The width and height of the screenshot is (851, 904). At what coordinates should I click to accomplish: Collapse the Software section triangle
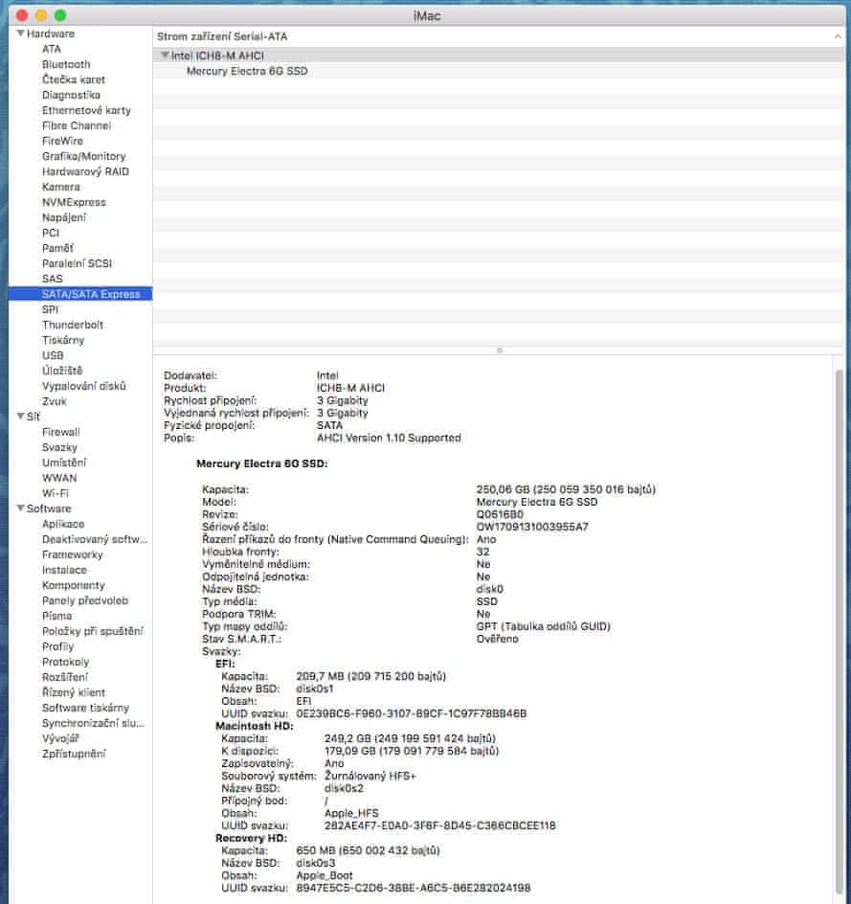pyautogui.click(x=20, y=508)
